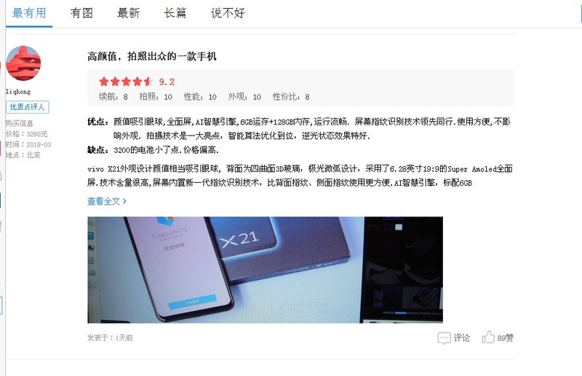This screenshot has width=582, height=376.
Task: Select the 最新 reviews tab
Action: [x=128, y=13]
